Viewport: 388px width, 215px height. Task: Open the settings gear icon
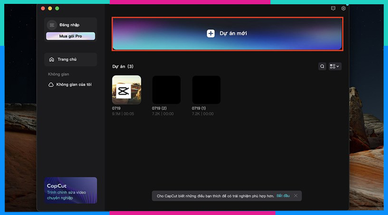343,9
